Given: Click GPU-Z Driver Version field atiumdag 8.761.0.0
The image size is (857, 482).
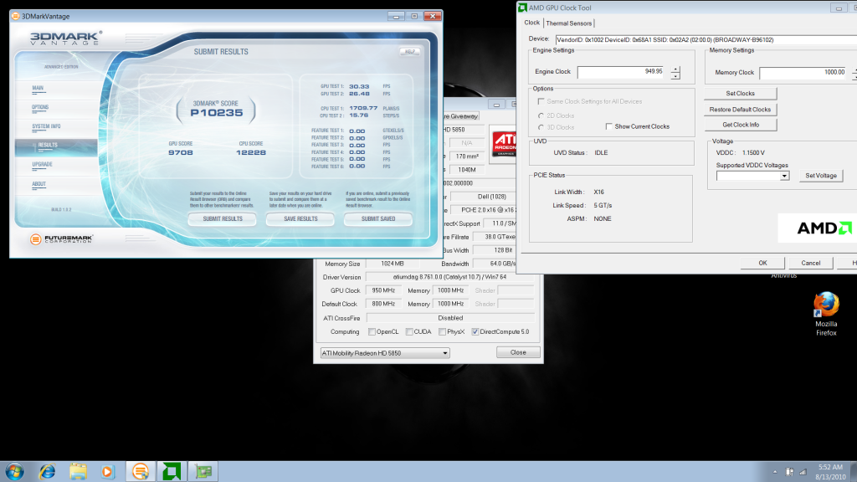Looking at the screenshot, I should coord(449,277).
